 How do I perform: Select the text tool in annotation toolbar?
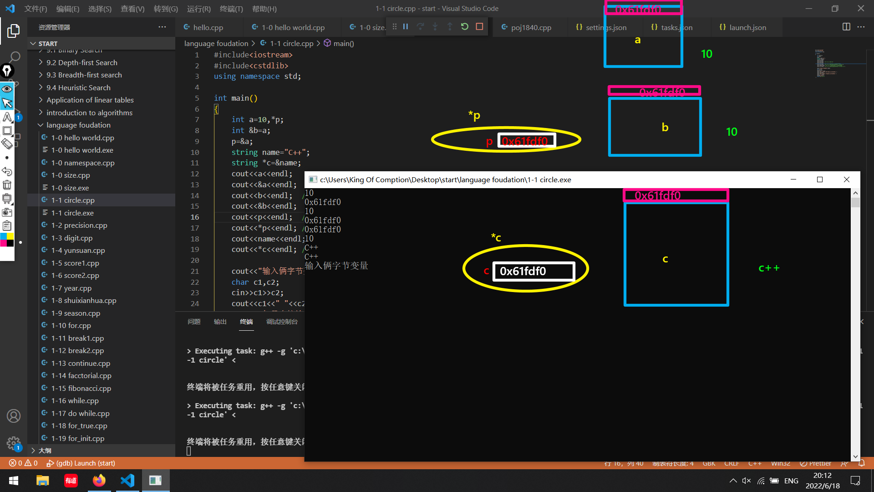(7, 117)
